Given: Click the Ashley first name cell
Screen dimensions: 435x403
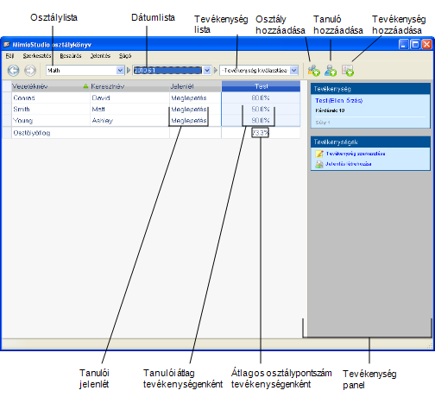Looking at the screenshot, I should coord(129,120).
